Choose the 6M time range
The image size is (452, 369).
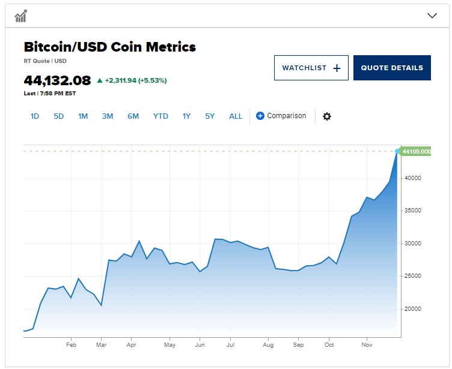pyautogui.click(x=133, y=116)
